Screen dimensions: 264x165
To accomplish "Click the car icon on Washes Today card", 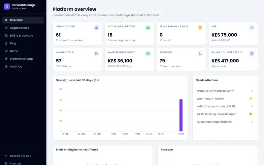I will coord(96,53).
